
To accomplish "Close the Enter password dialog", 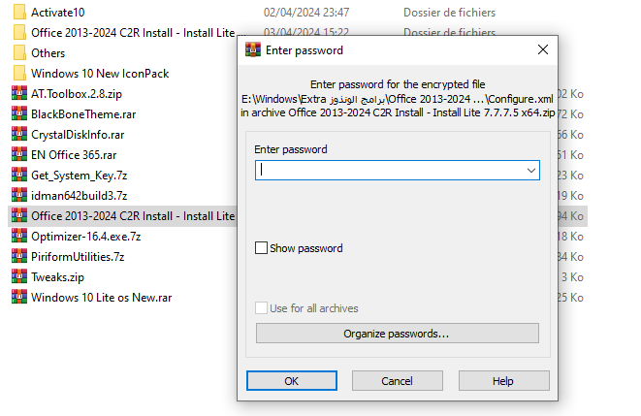I will click(x=543, y=49).
